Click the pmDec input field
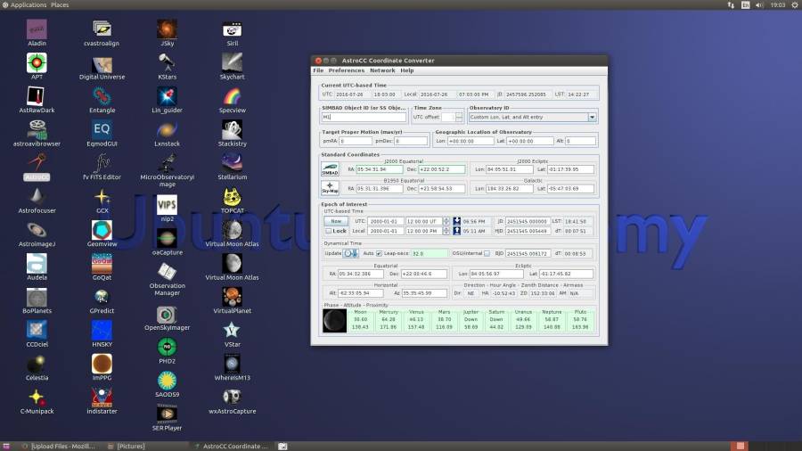This screenshot has height=451, width=802. pyautogui.click(x=410, y=141)
